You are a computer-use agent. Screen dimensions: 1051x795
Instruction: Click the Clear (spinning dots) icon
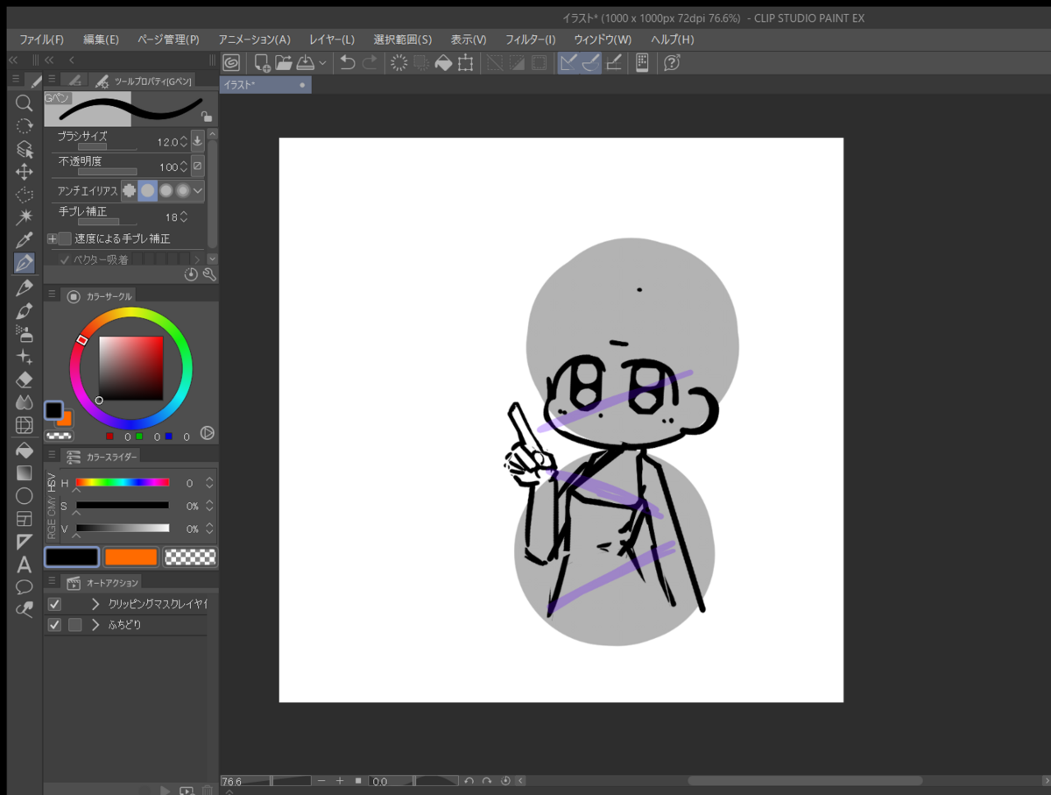tap(399, 62)
